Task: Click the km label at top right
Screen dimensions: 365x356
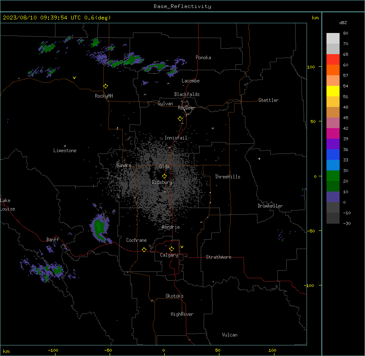Action: 315,18
